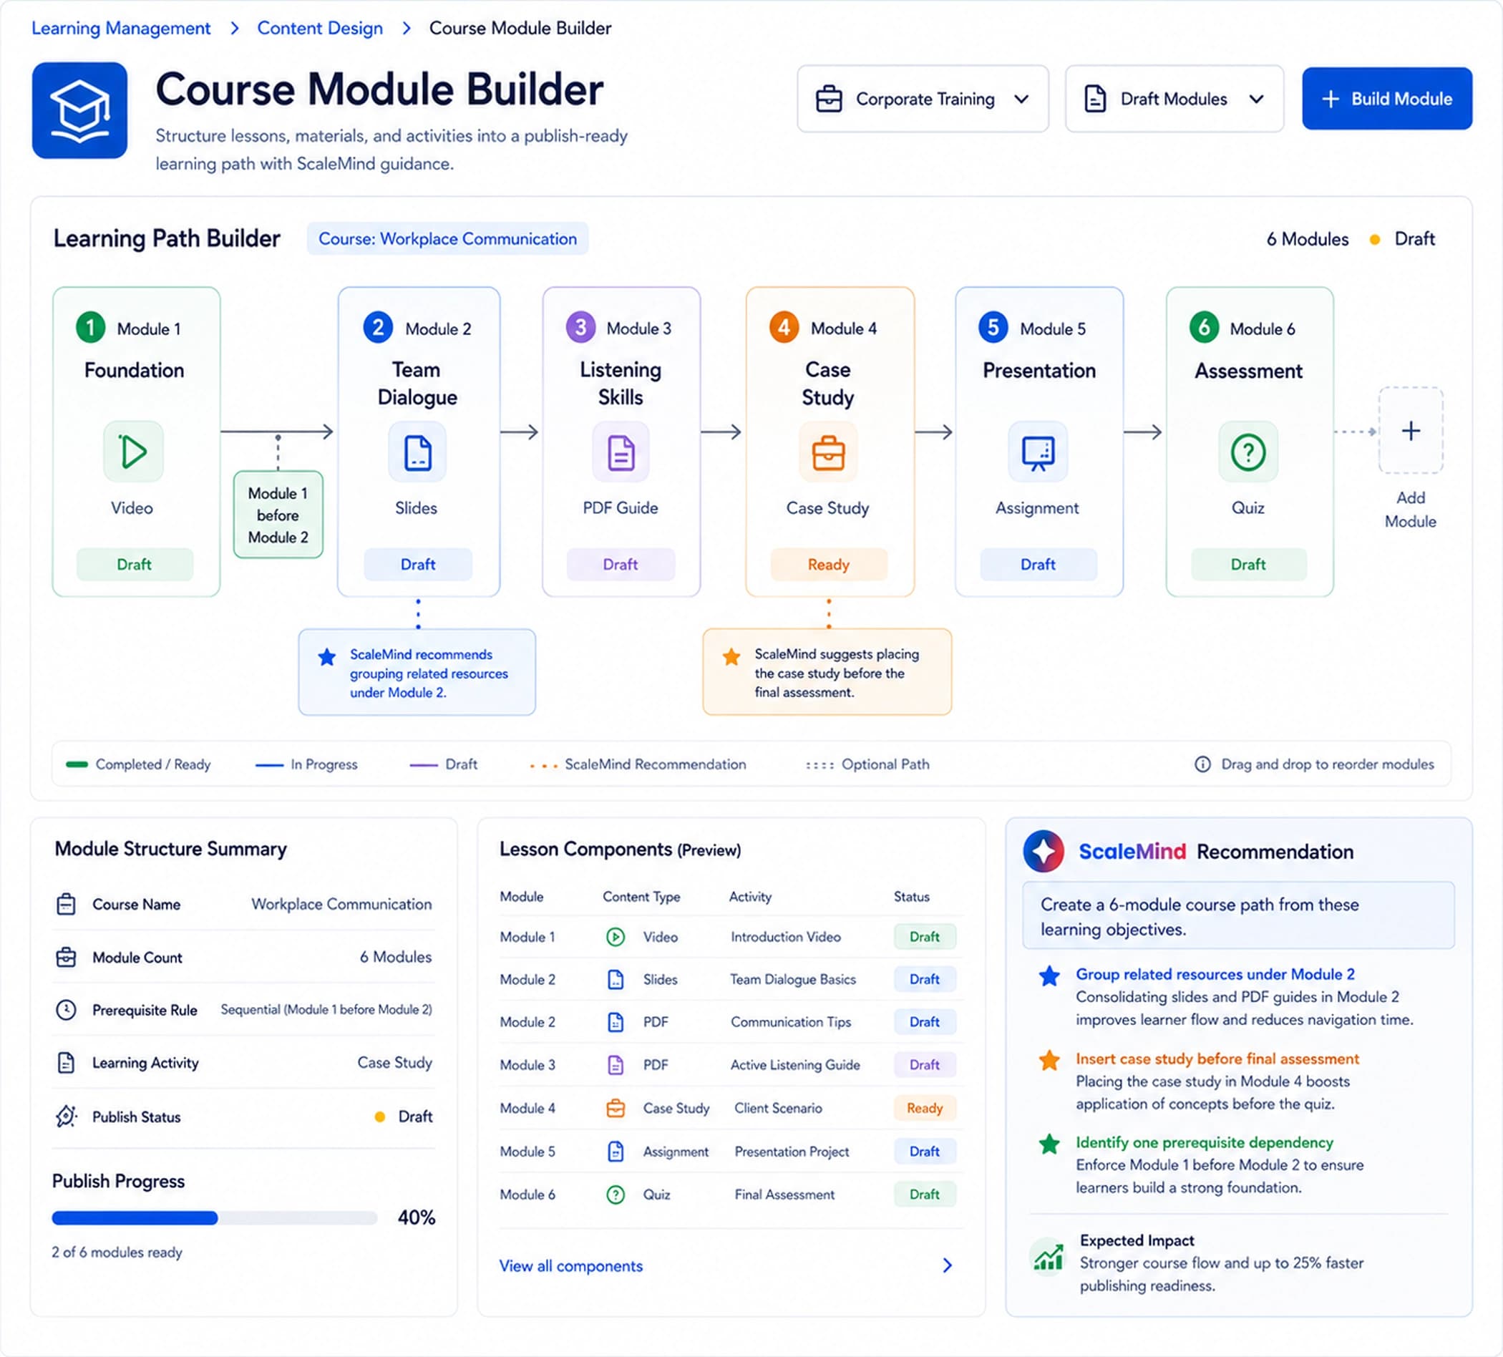Select the Introduction Video activity row
Screen dimensions: 1503x1357
click(x=731, y=936)
